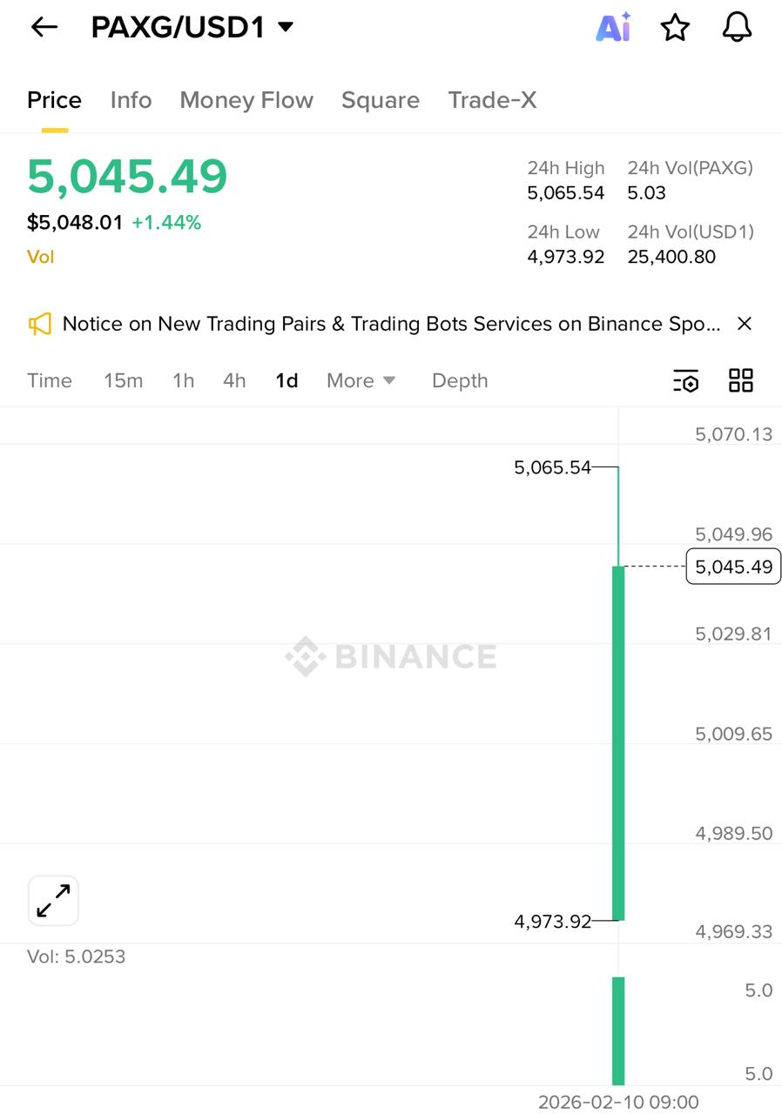782x1114 pixels.
Task: Switch to the Info tab
Action: (131, 100)
